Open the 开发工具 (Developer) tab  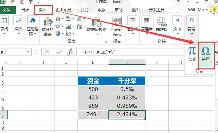pyautogui.click(x=156, y=10)
